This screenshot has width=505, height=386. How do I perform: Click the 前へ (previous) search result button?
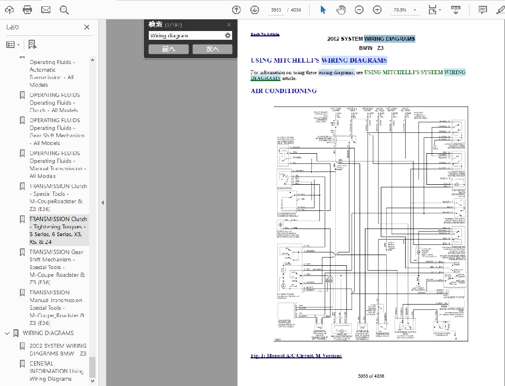(x=168, y=49)
